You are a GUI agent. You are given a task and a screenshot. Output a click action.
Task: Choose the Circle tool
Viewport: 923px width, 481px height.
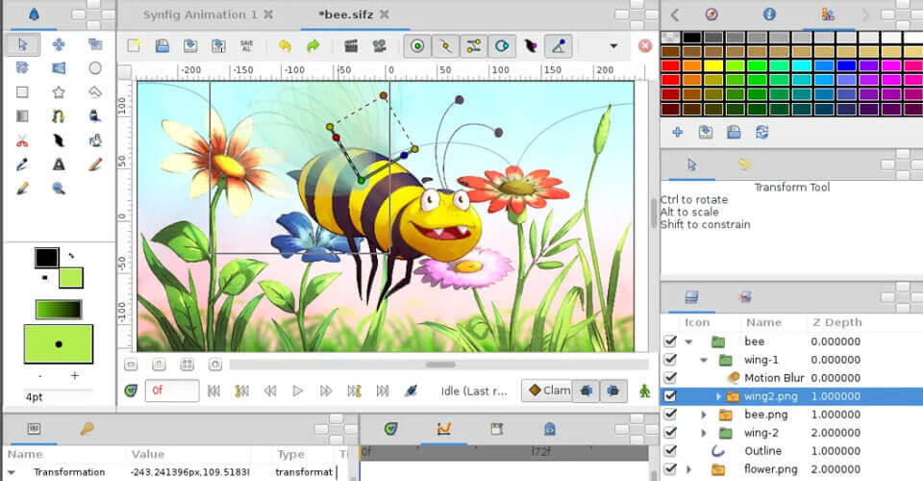[x=95, y=68]
